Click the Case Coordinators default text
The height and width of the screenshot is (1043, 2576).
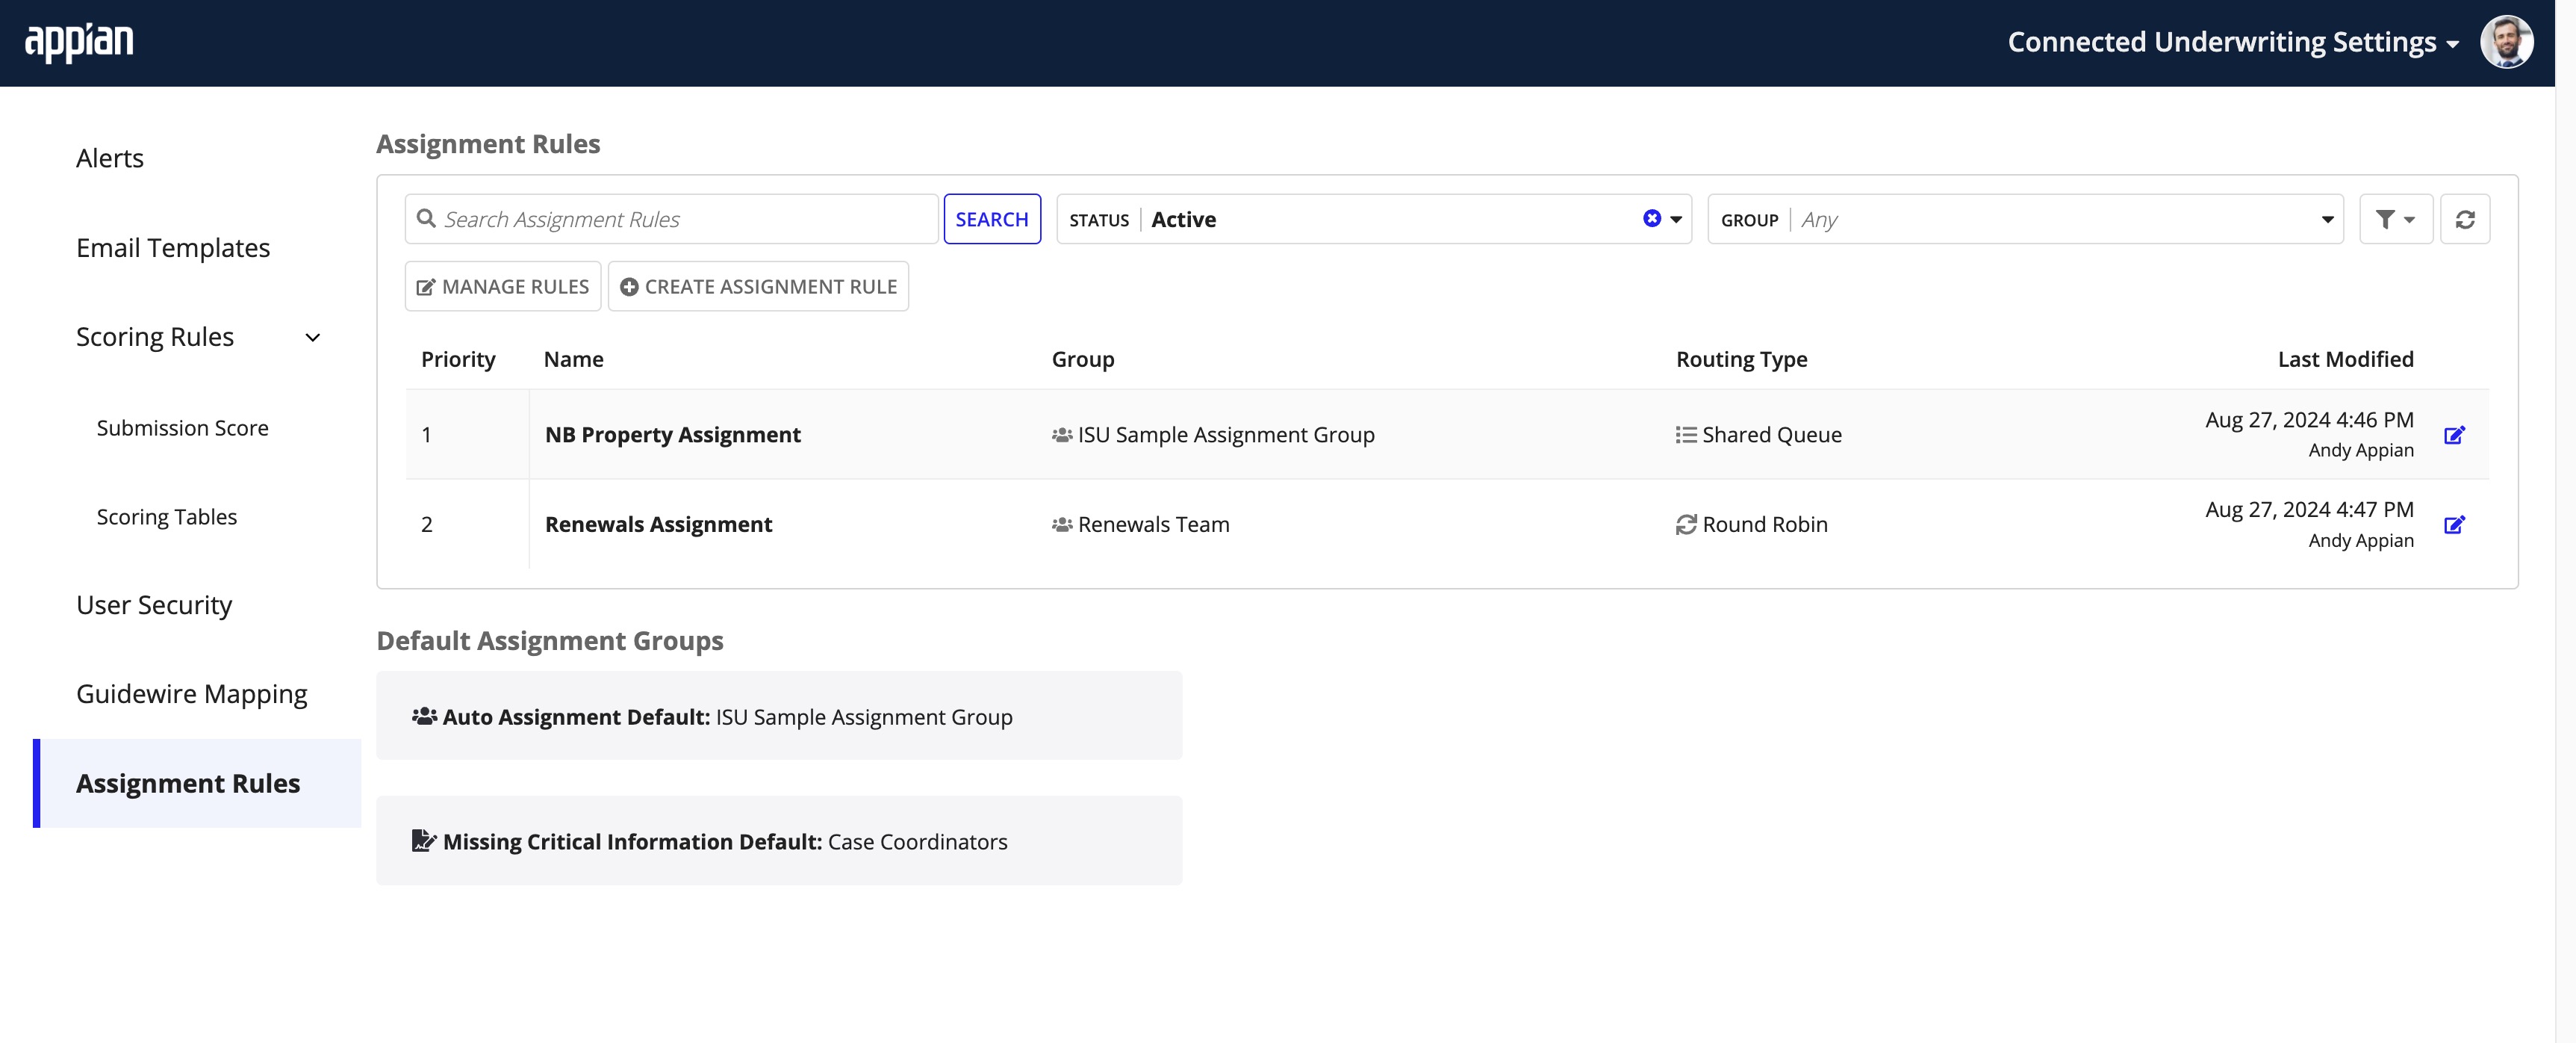pos(918,842)
